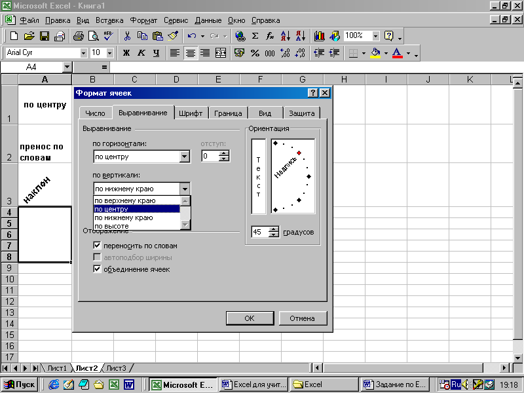Click the Print icon
524x393 pixels.
coord(78,36)
